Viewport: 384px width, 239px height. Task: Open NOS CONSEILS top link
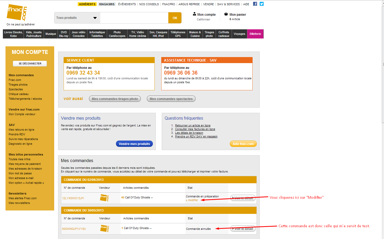(149, 4)
